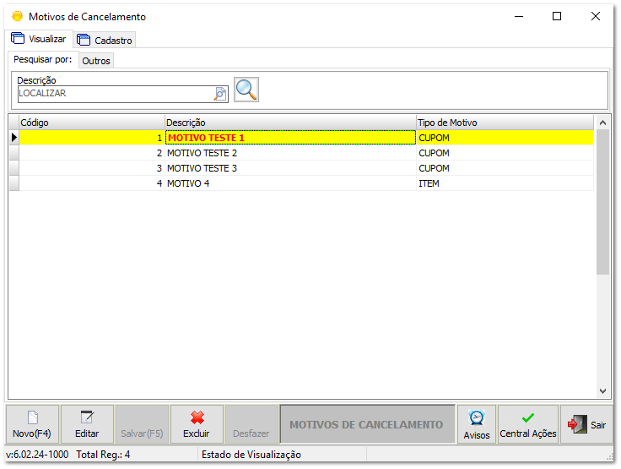Maximize the Motivos de Cancelamento window
Viewport: 621px width, 469px height.
tap(557, 16)
